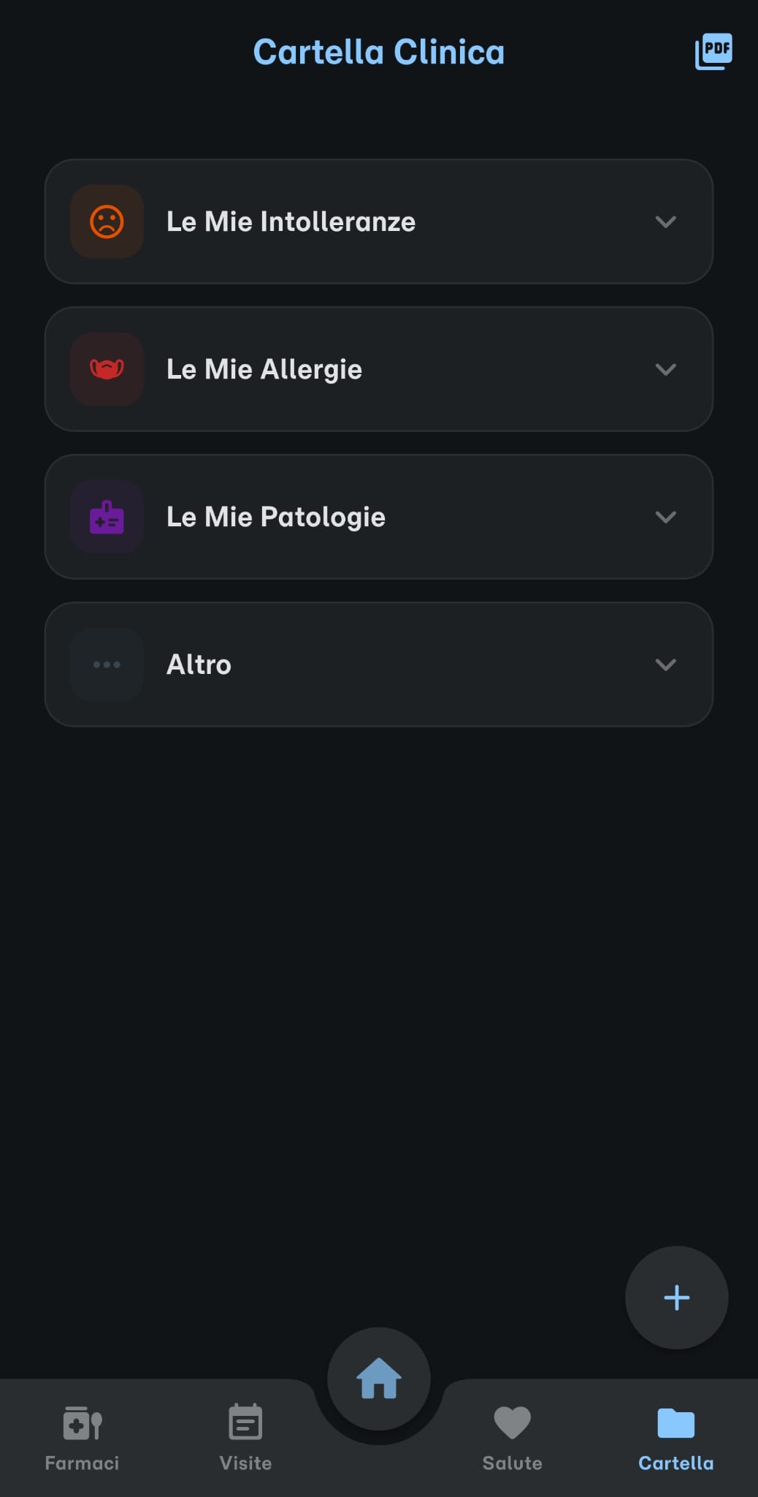This screenshot has width=758, height=1497.
Task: Expand Le Mie Allergie chevron
Action: pos(665,369)
